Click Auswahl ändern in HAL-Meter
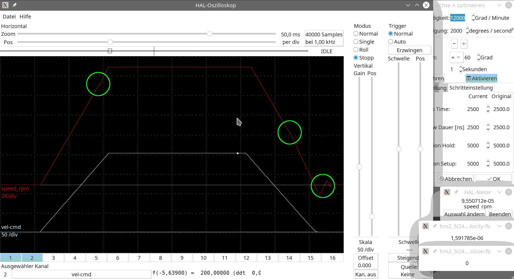This screenshot has width=514, height=279. tap(464, 214)
